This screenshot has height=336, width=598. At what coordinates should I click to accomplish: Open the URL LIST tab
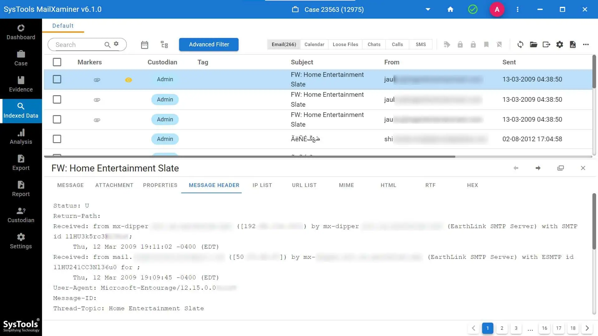[304, 185]
